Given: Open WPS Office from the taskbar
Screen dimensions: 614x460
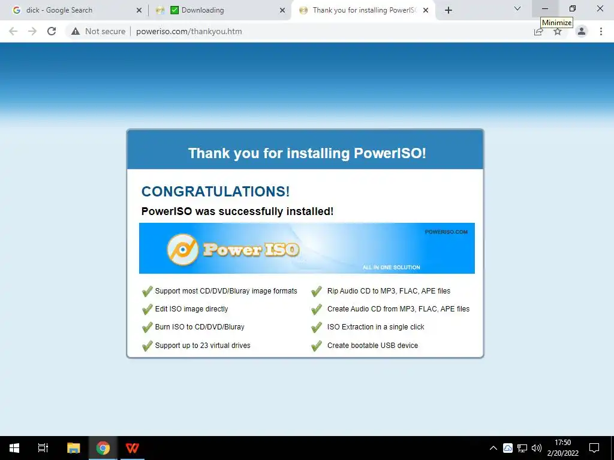Looking at the screenshot, I should [x=133, y=448].
